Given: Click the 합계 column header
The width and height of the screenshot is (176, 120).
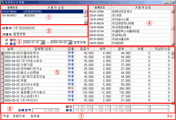Looking at the screenshot, I should point(121,49).
